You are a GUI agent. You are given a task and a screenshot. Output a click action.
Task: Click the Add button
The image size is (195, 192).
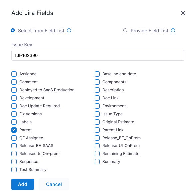pyautogui.click(x=23, y=184)
